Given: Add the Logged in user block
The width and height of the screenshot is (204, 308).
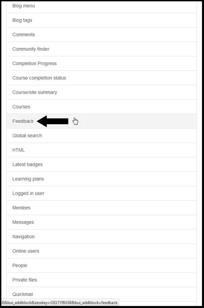Looking at the screenshot, I should (102, 194).
